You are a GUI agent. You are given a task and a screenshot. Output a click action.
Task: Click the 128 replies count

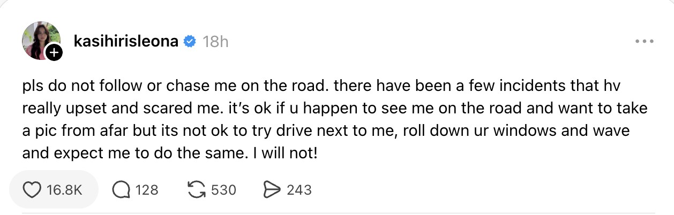pyautogui.click(x=147, y=189)
